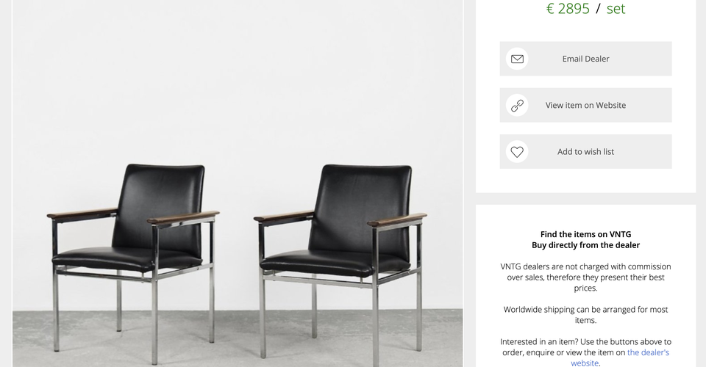This screenshot has height=367, width=706.
Task: Click the Buy directly from the dealer text
Action: [x=585, y=245]
